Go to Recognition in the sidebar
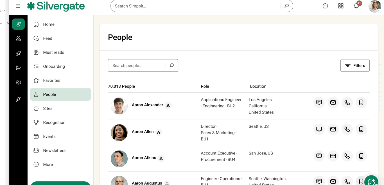The height and width of the screenshot is (185, 384). [x=54, y=122]
